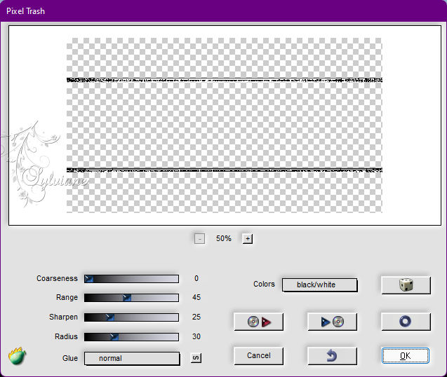Click the Cancel button
447x377 pixels.
tap(258, 356)
